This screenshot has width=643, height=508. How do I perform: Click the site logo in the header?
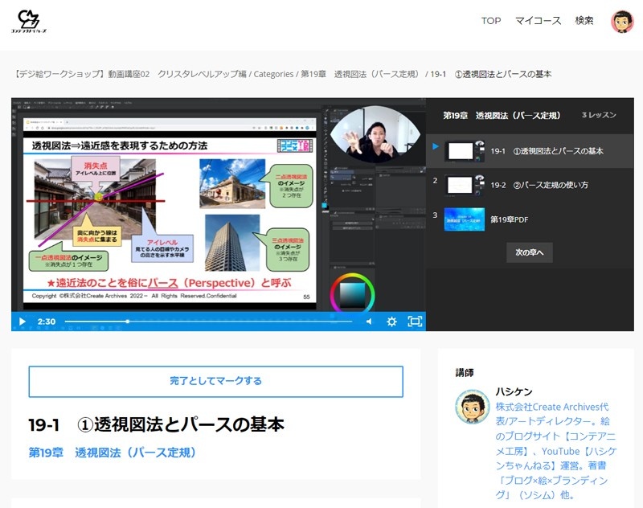pyautogui.click(x=28, y=22)
